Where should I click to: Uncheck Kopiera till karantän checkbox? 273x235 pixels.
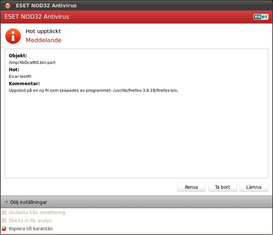click(4, 228)
